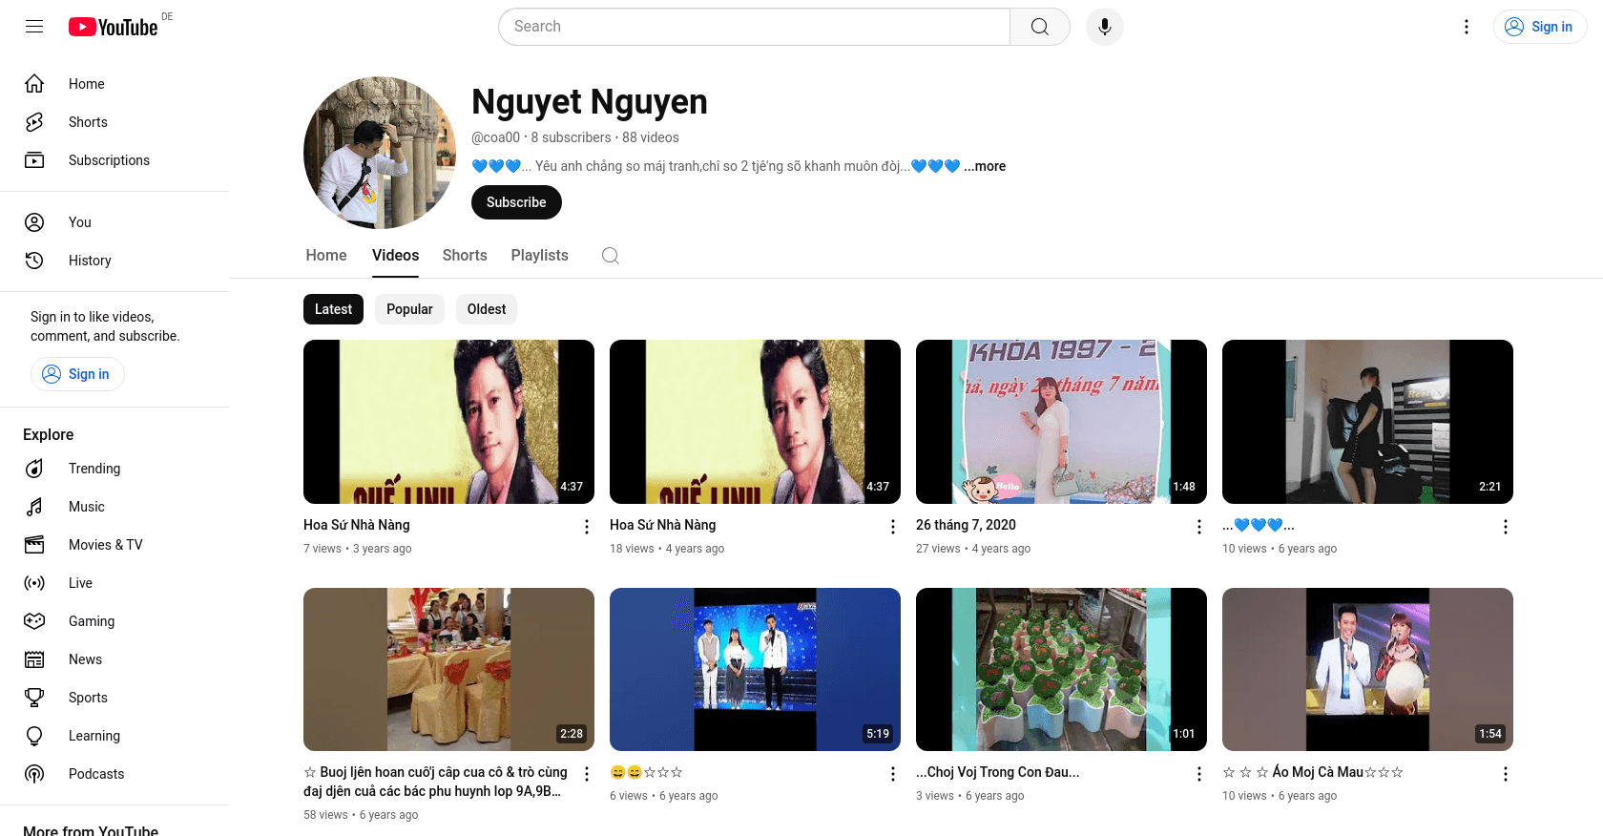Open the settings three-dot menu in header
The width and height of the screenshot is (1603, 836).
pos(1466,27)
